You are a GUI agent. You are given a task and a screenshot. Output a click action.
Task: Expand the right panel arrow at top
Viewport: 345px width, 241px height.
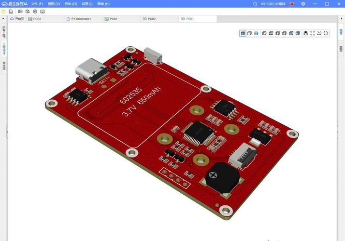[x=341, y=19]
